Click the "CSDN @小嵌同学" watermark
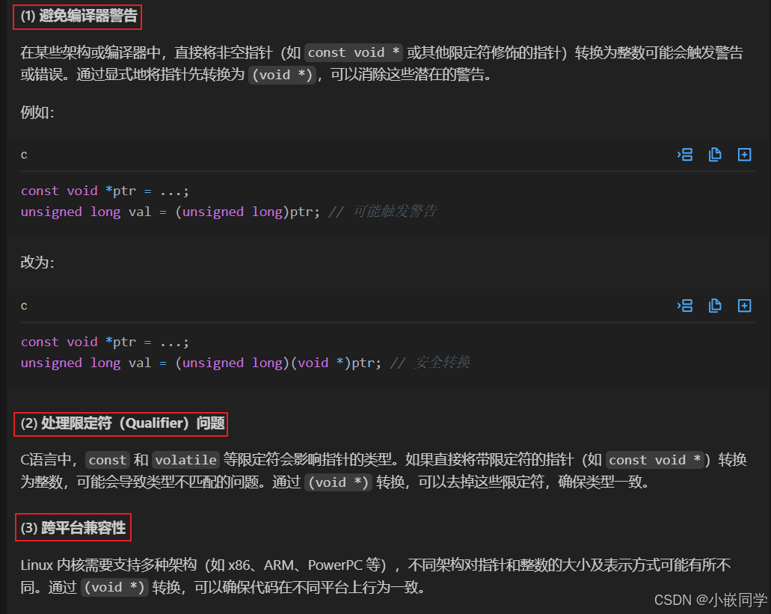This screenshot has width=771, height=614. click(x=710, y=600)
